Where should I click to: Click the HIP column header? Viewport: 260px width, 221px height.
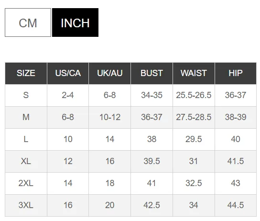click(x=236, y=73)
